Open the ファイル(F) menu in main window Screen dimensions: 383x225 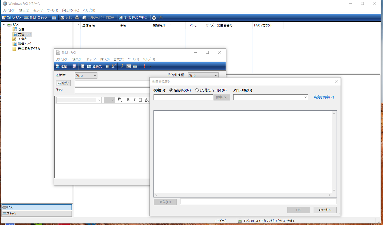coord(9,10)
